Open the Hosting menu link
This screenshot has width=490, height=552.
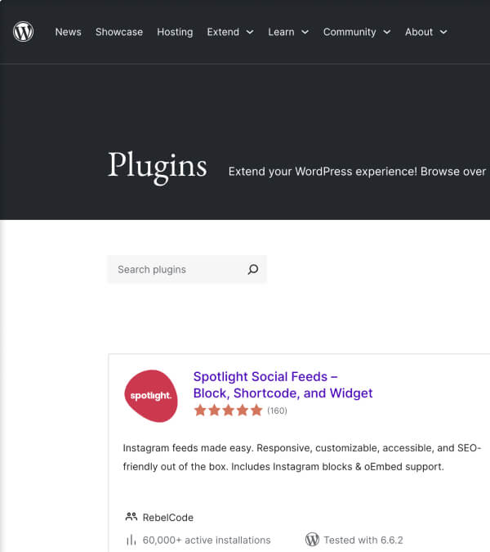(x=175, y=32)
